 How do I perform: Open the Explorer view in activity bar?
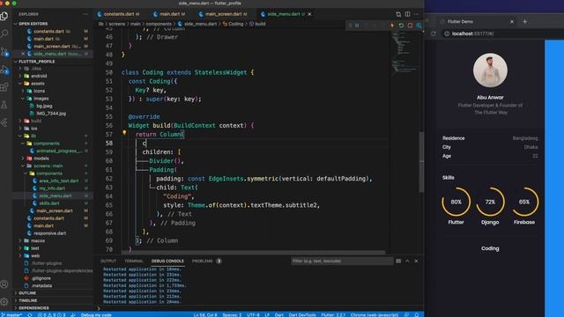click(x=4, y=16)
